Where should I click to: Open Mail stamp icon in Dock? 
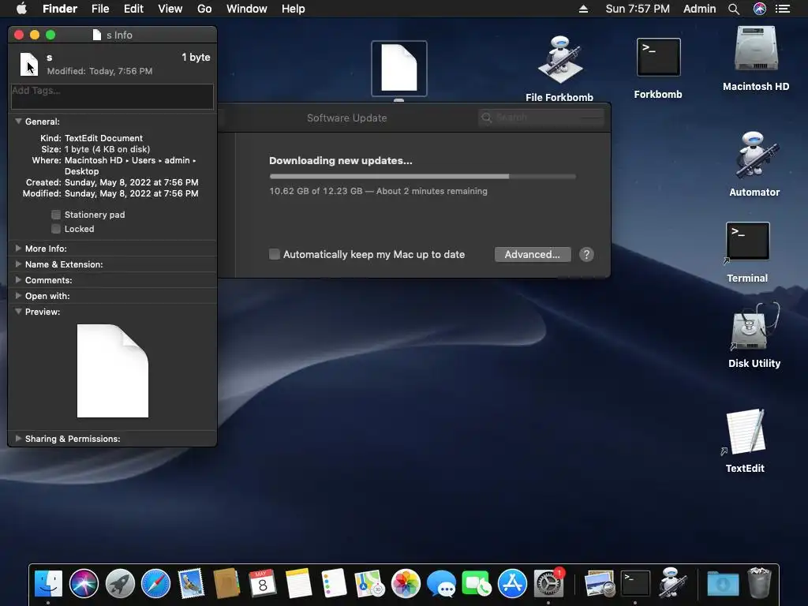click(x=191, y=584)
